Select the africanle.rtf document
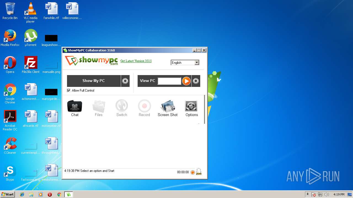The width and height of the screenshot is (353, 198). (x=31, y=119)
